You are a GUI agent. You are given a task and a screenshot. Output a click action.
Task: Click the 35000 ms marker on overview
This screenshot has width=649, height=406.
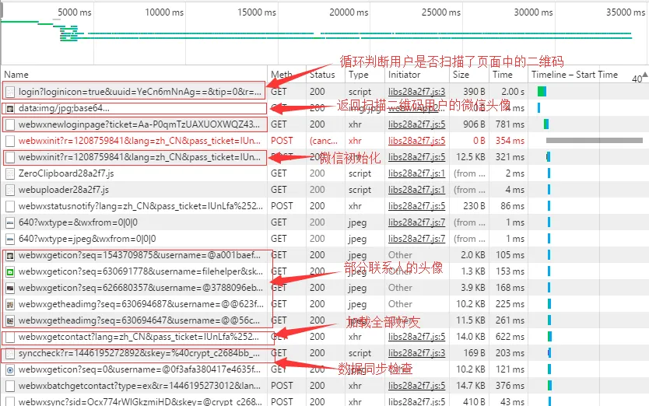[626, 12]
